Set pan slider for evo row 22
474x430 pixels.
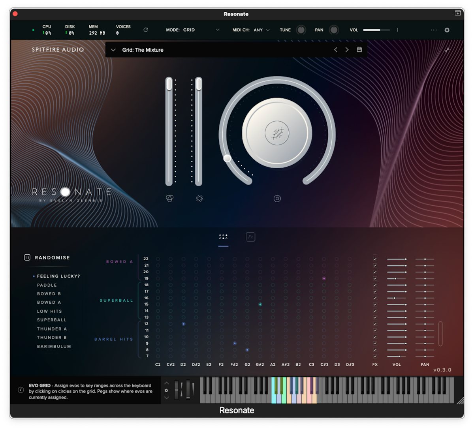425,259
